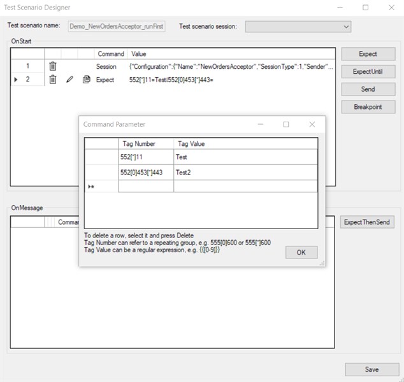Click the empty Tag Number cell in new row
404x382 pixels.
146,187
